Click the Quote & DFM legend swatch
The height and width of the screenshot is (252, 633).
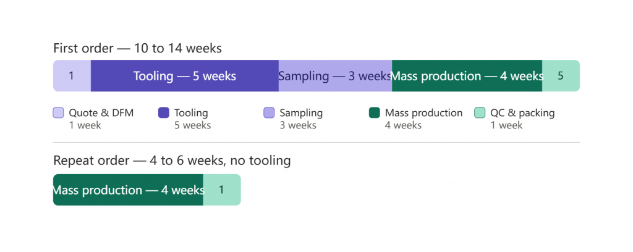pyautogui.click(x=59, y=113)
